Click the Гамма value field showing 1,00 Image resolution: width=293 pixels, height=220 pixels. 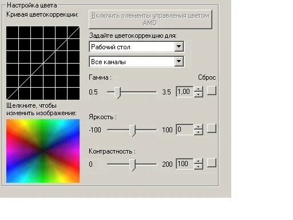[184, 92]
